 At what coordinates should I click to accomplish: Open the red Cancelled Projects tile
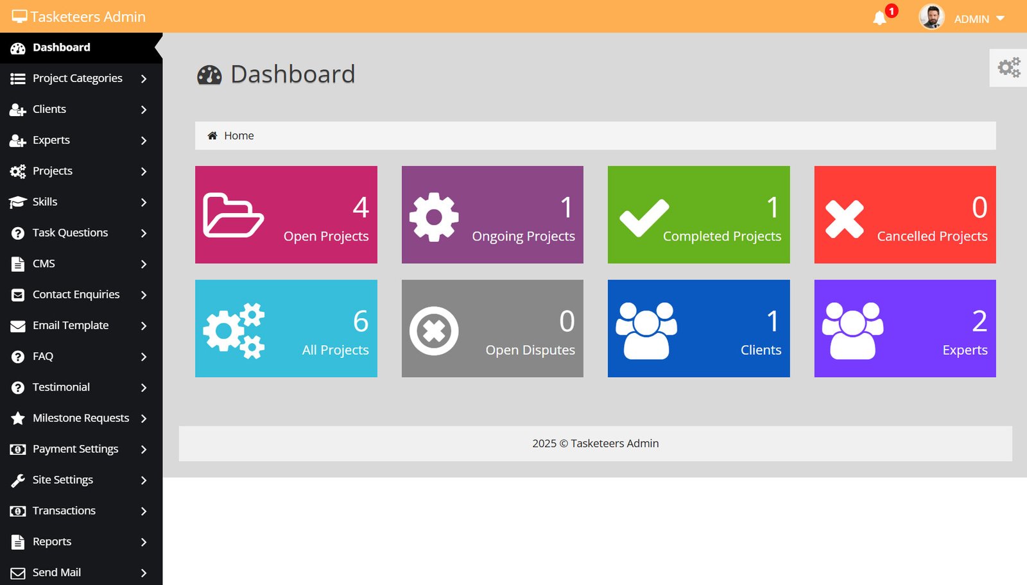(905, 215)
